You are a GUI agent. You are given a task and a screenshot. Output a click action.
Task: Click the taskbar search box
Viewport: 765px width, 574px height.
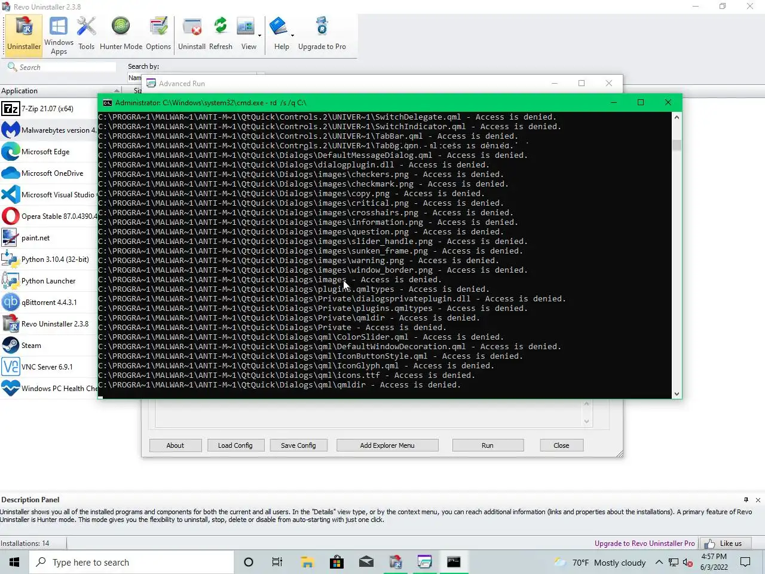pos(131,562)
